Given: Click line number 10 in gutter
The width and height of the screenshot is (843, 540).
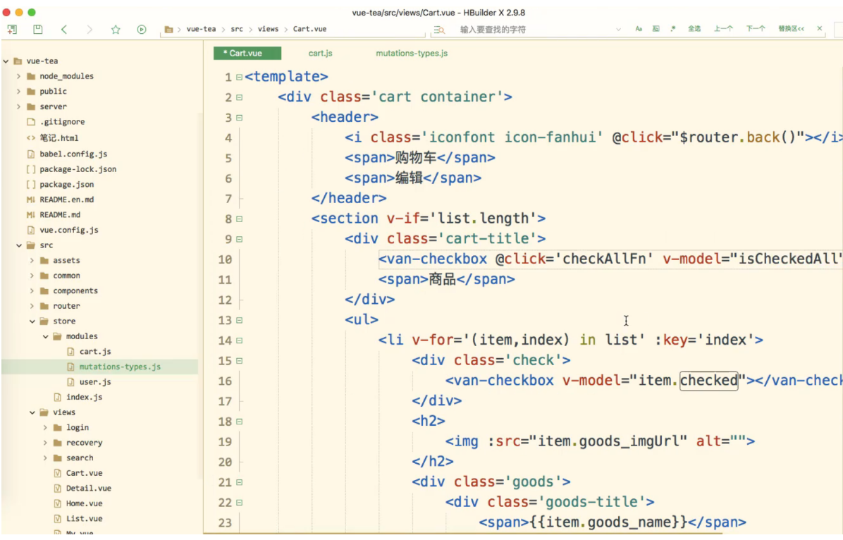Looking at the screenshot, I should click(x=225, y=260).
